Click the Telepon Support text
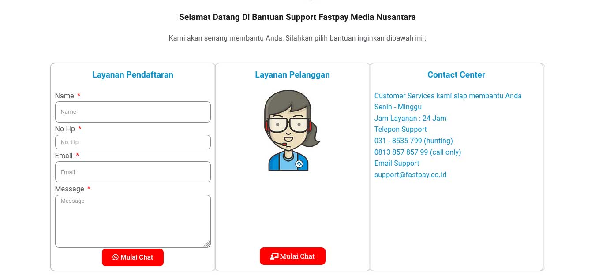This screenshot has height=275, width=595. click(x=400, y=129)
